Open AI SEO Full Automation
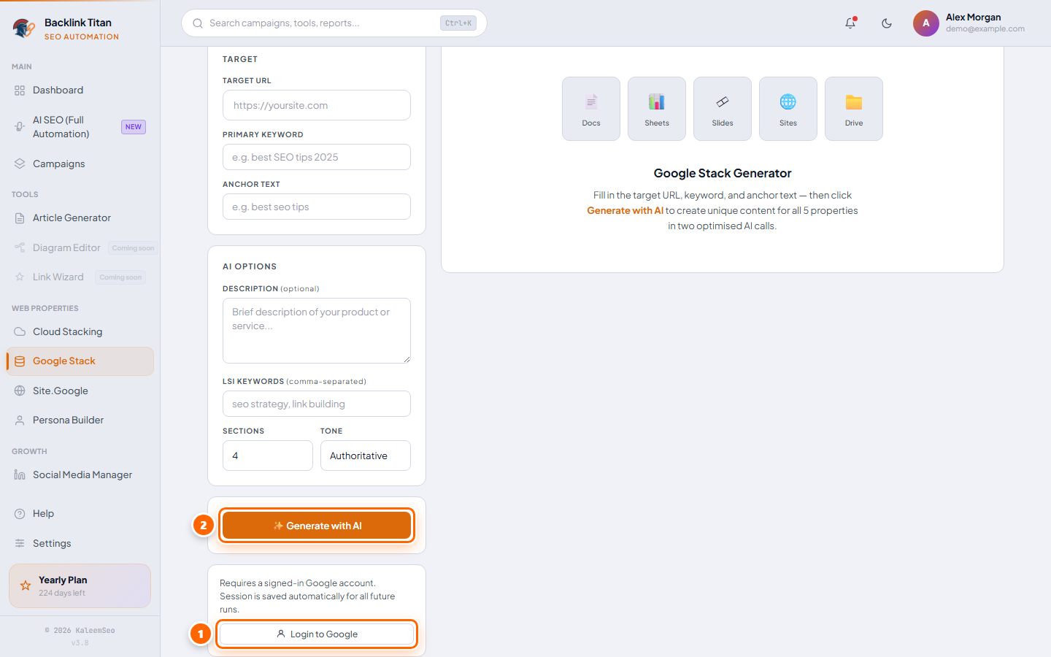 point(80,127)
